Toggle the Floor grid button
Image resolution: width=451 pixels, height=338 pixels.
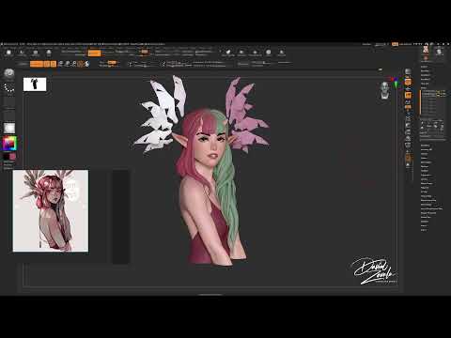click(x=408, y=94)
